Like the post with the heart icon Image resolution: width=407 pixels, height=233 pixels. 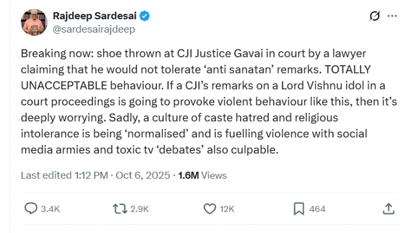click(x=209, y=209)
